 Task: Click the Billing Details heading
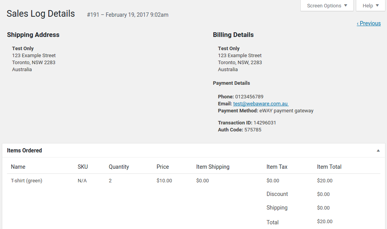point(233,35)
